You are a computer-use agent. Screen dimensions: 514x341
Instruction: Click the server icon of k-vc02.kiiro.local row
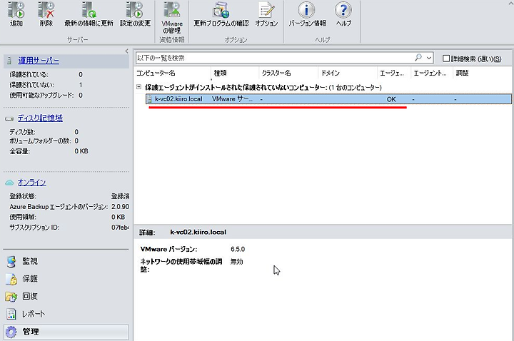coord(150,99)
